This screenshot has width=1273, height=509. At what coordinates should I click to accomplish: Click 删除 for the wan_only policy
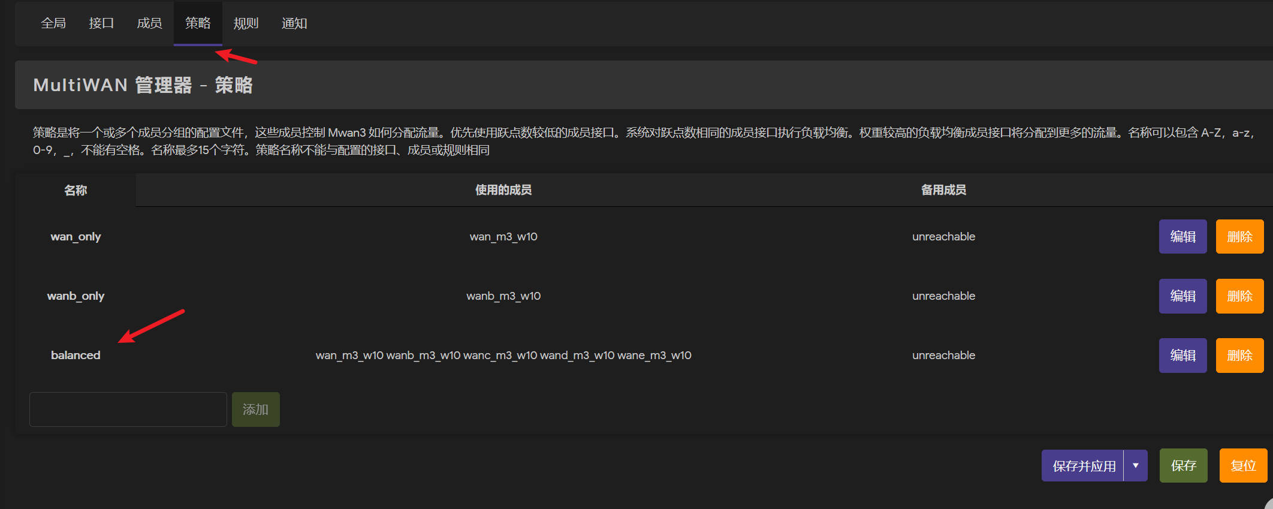click(x=1239, y=237)
